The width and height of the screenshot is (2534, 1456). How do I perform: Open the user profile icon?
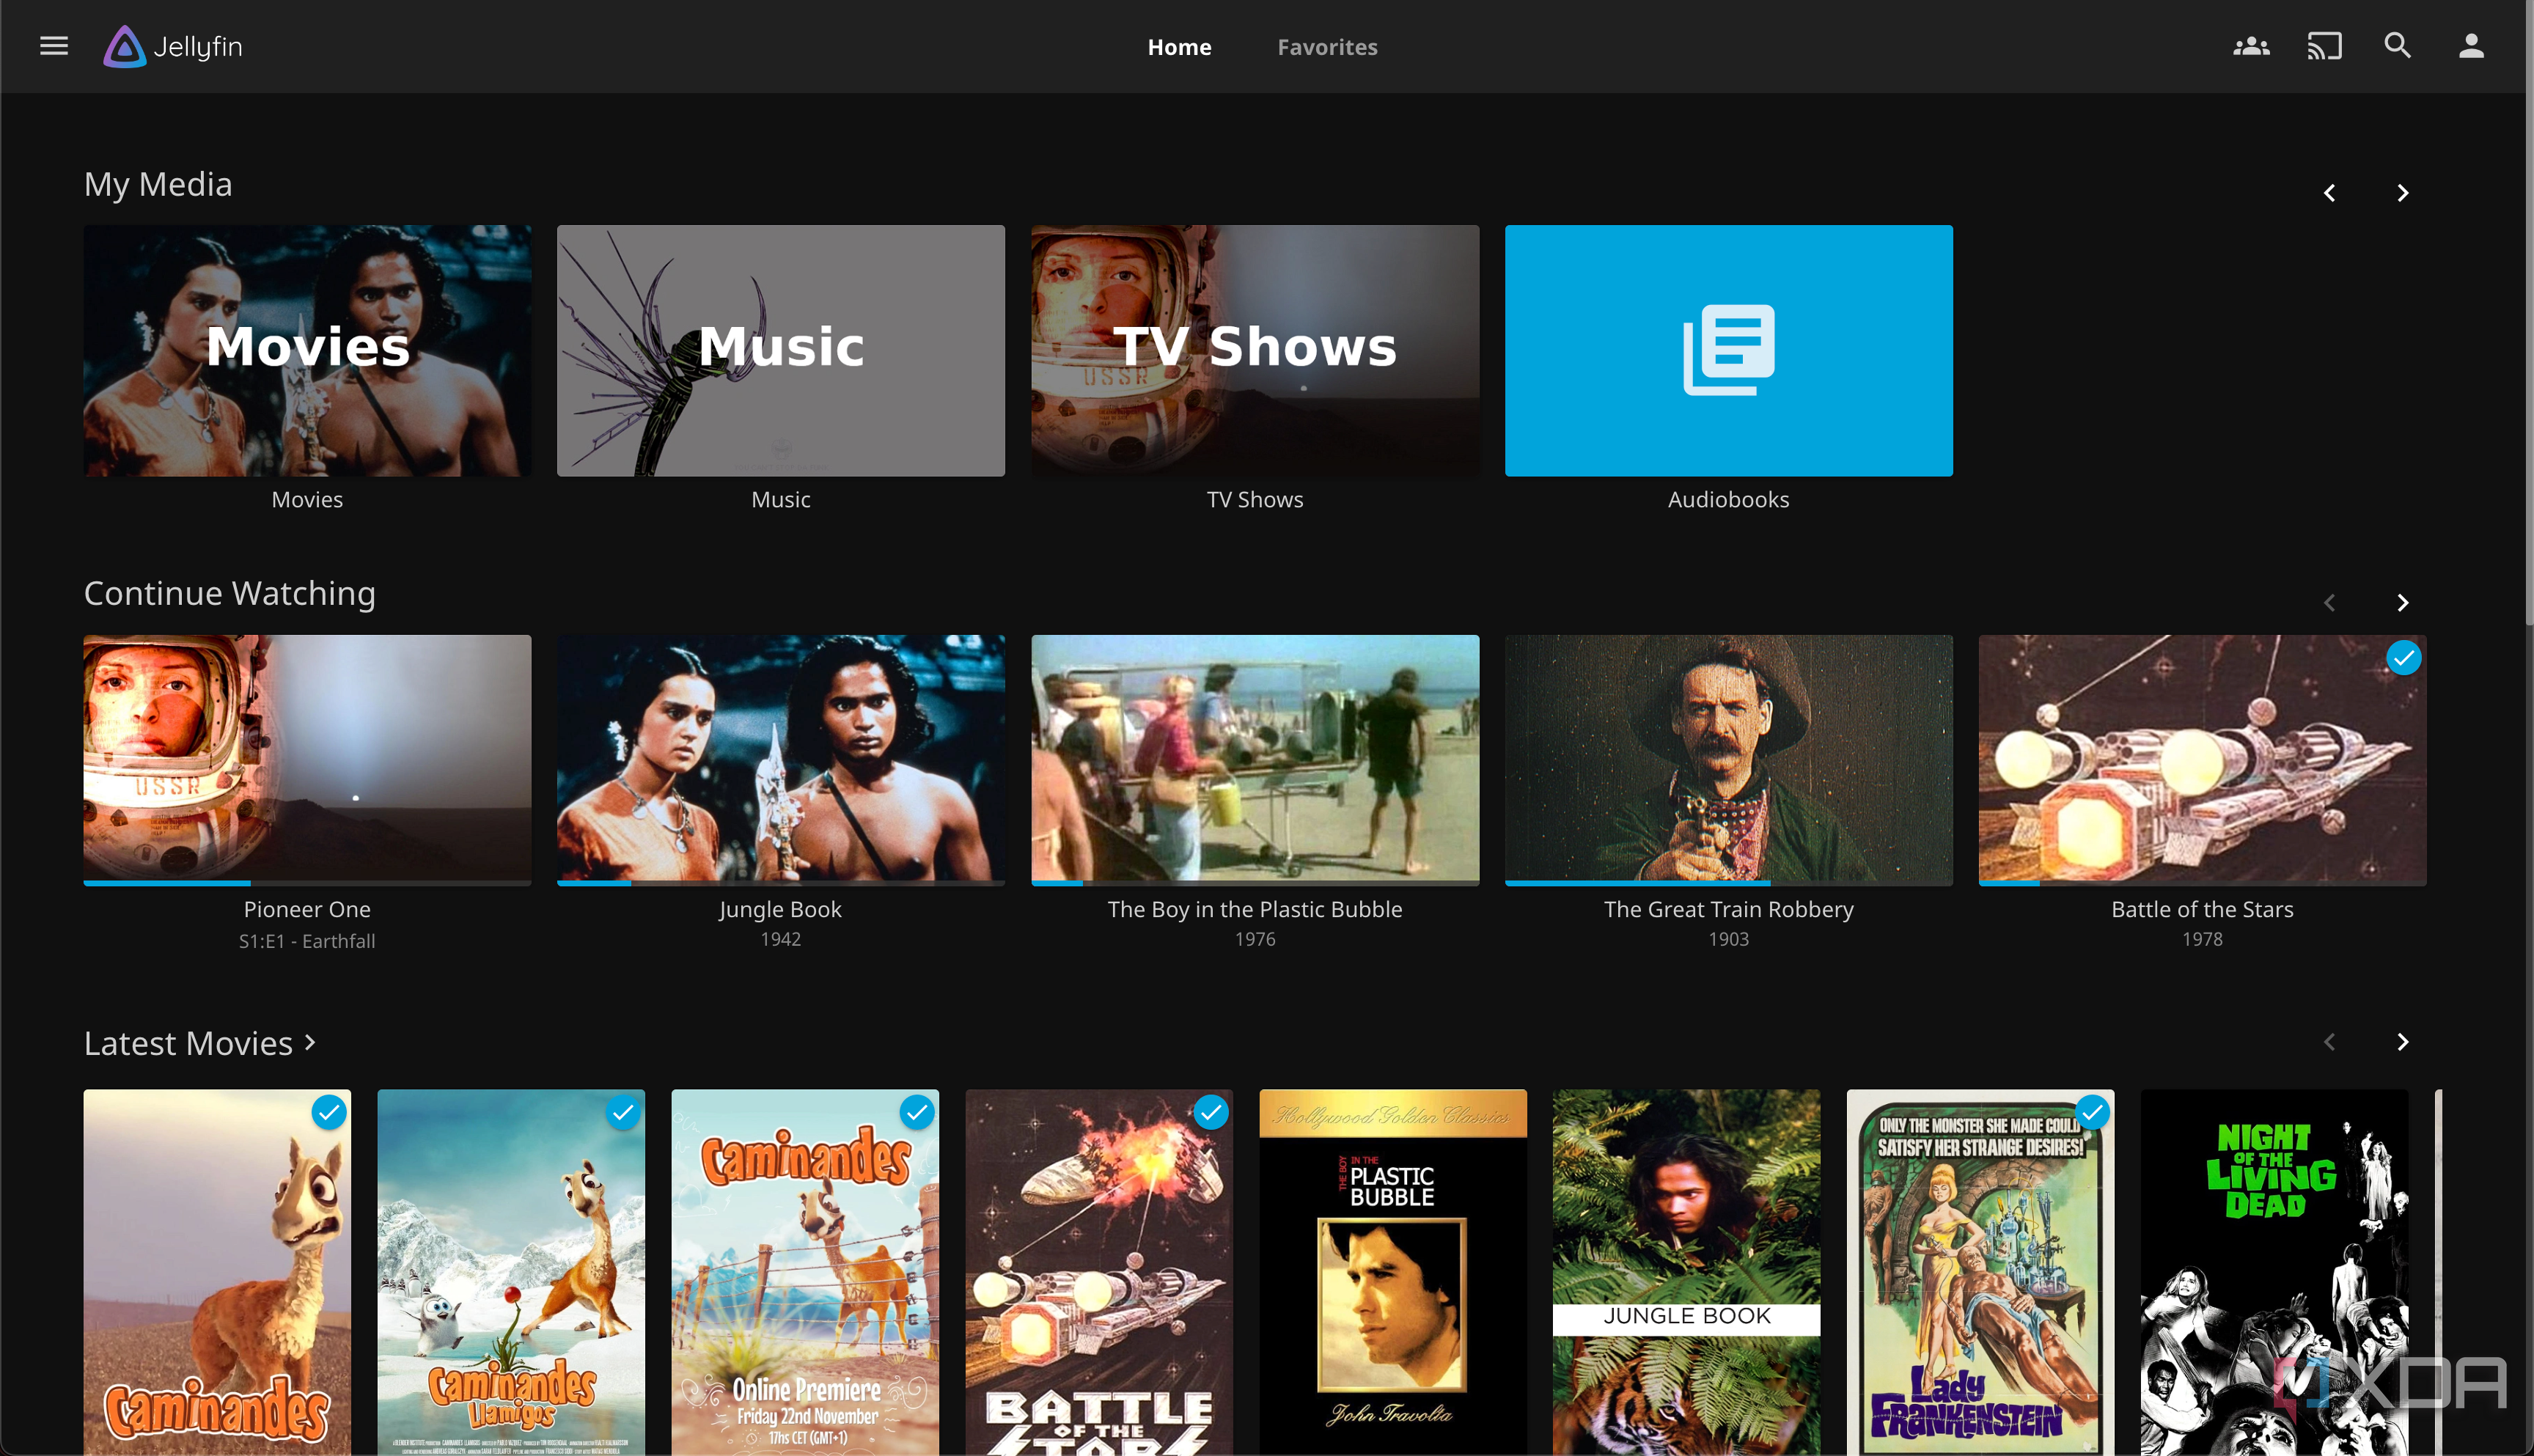click(2471, 46)
